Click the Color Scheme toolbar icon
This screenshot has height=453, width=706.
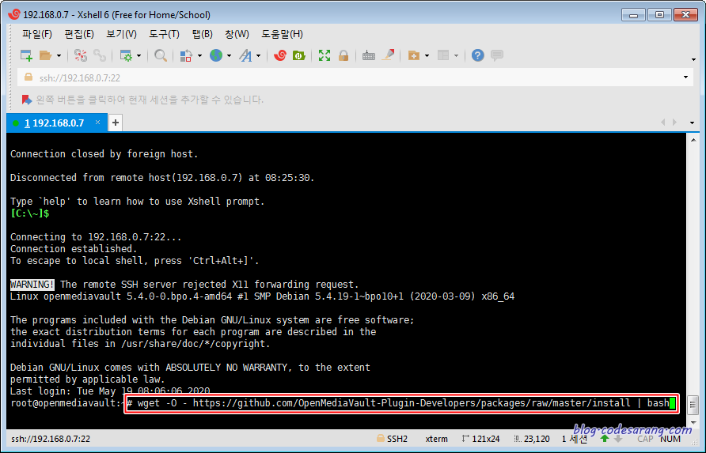click(x=186, y=55)
